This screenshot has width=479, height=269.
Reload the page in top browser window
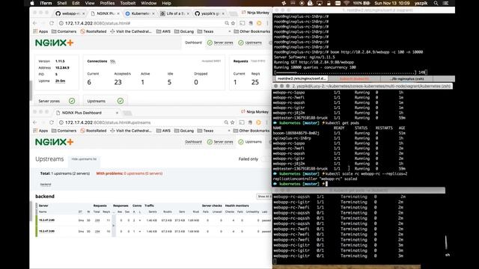point(52,23)
